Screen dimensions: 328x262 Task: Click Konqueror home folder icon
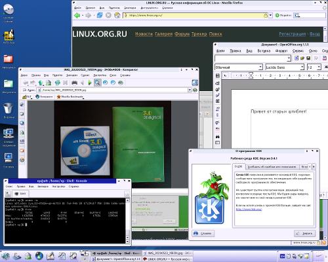[x=49, y=83]
